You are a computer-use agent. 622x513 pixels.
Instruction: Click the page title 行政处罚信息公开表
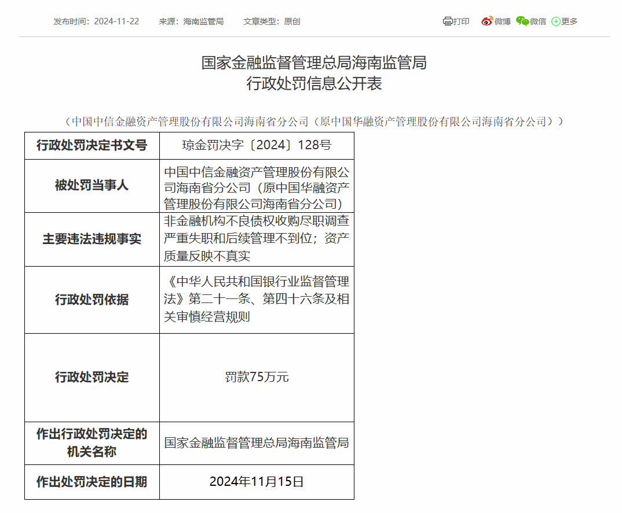[x=314, y=84]
